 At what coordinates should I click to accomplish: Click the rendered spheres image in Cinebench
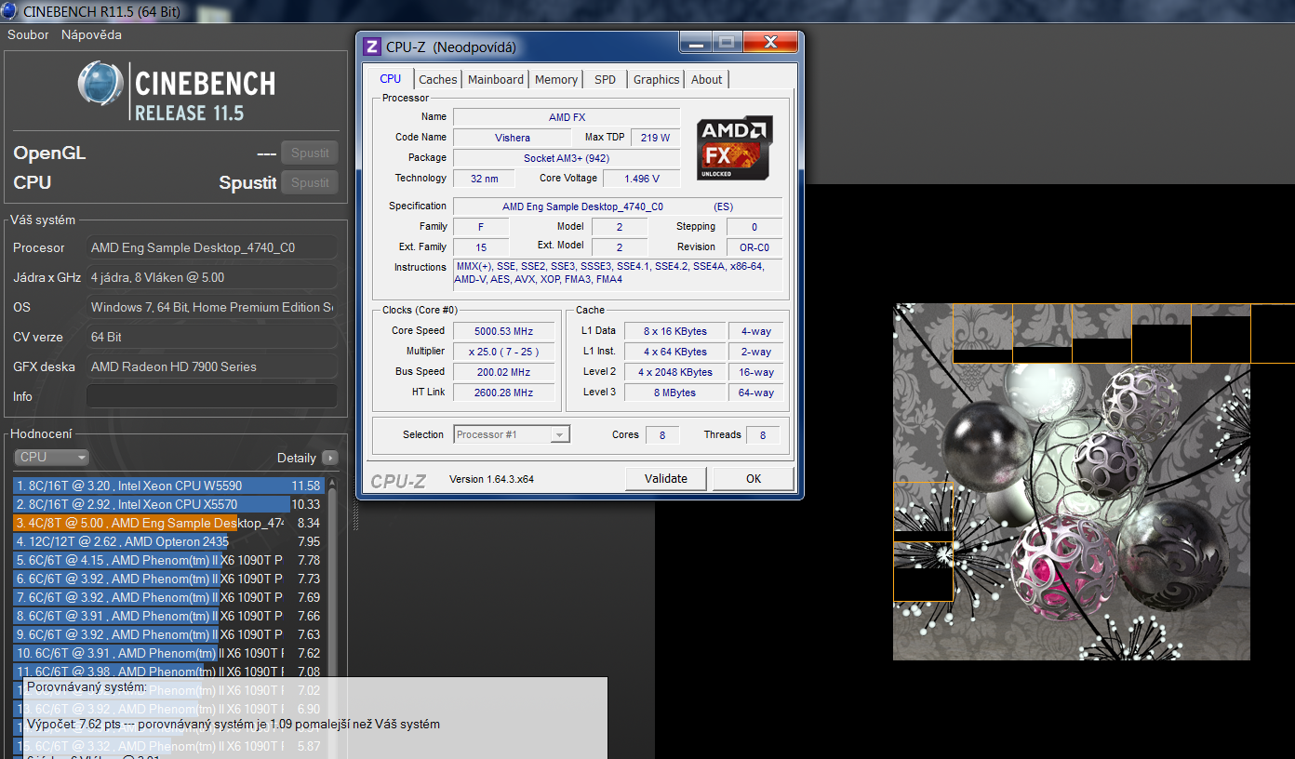[x=1072, y=482]
